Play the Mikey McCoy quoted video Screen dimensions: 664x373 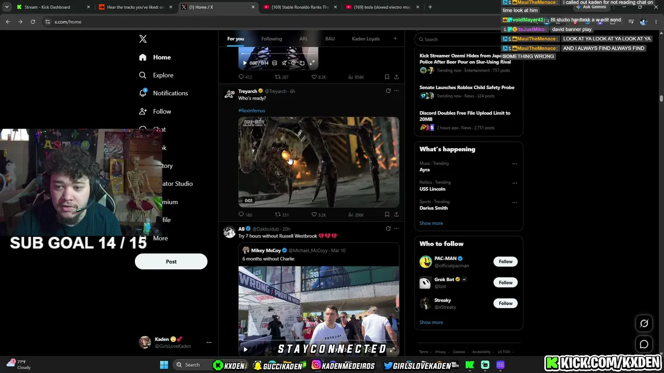click(245, 350)
